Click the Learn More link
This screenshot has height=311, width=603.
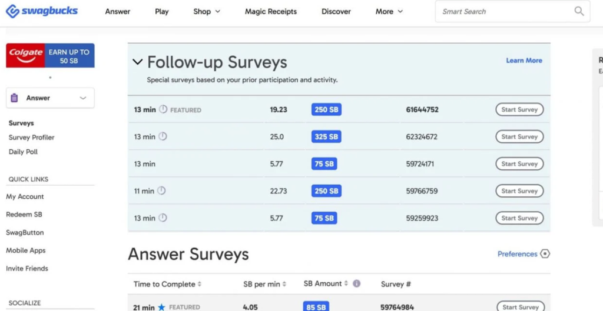pos(524,61)
